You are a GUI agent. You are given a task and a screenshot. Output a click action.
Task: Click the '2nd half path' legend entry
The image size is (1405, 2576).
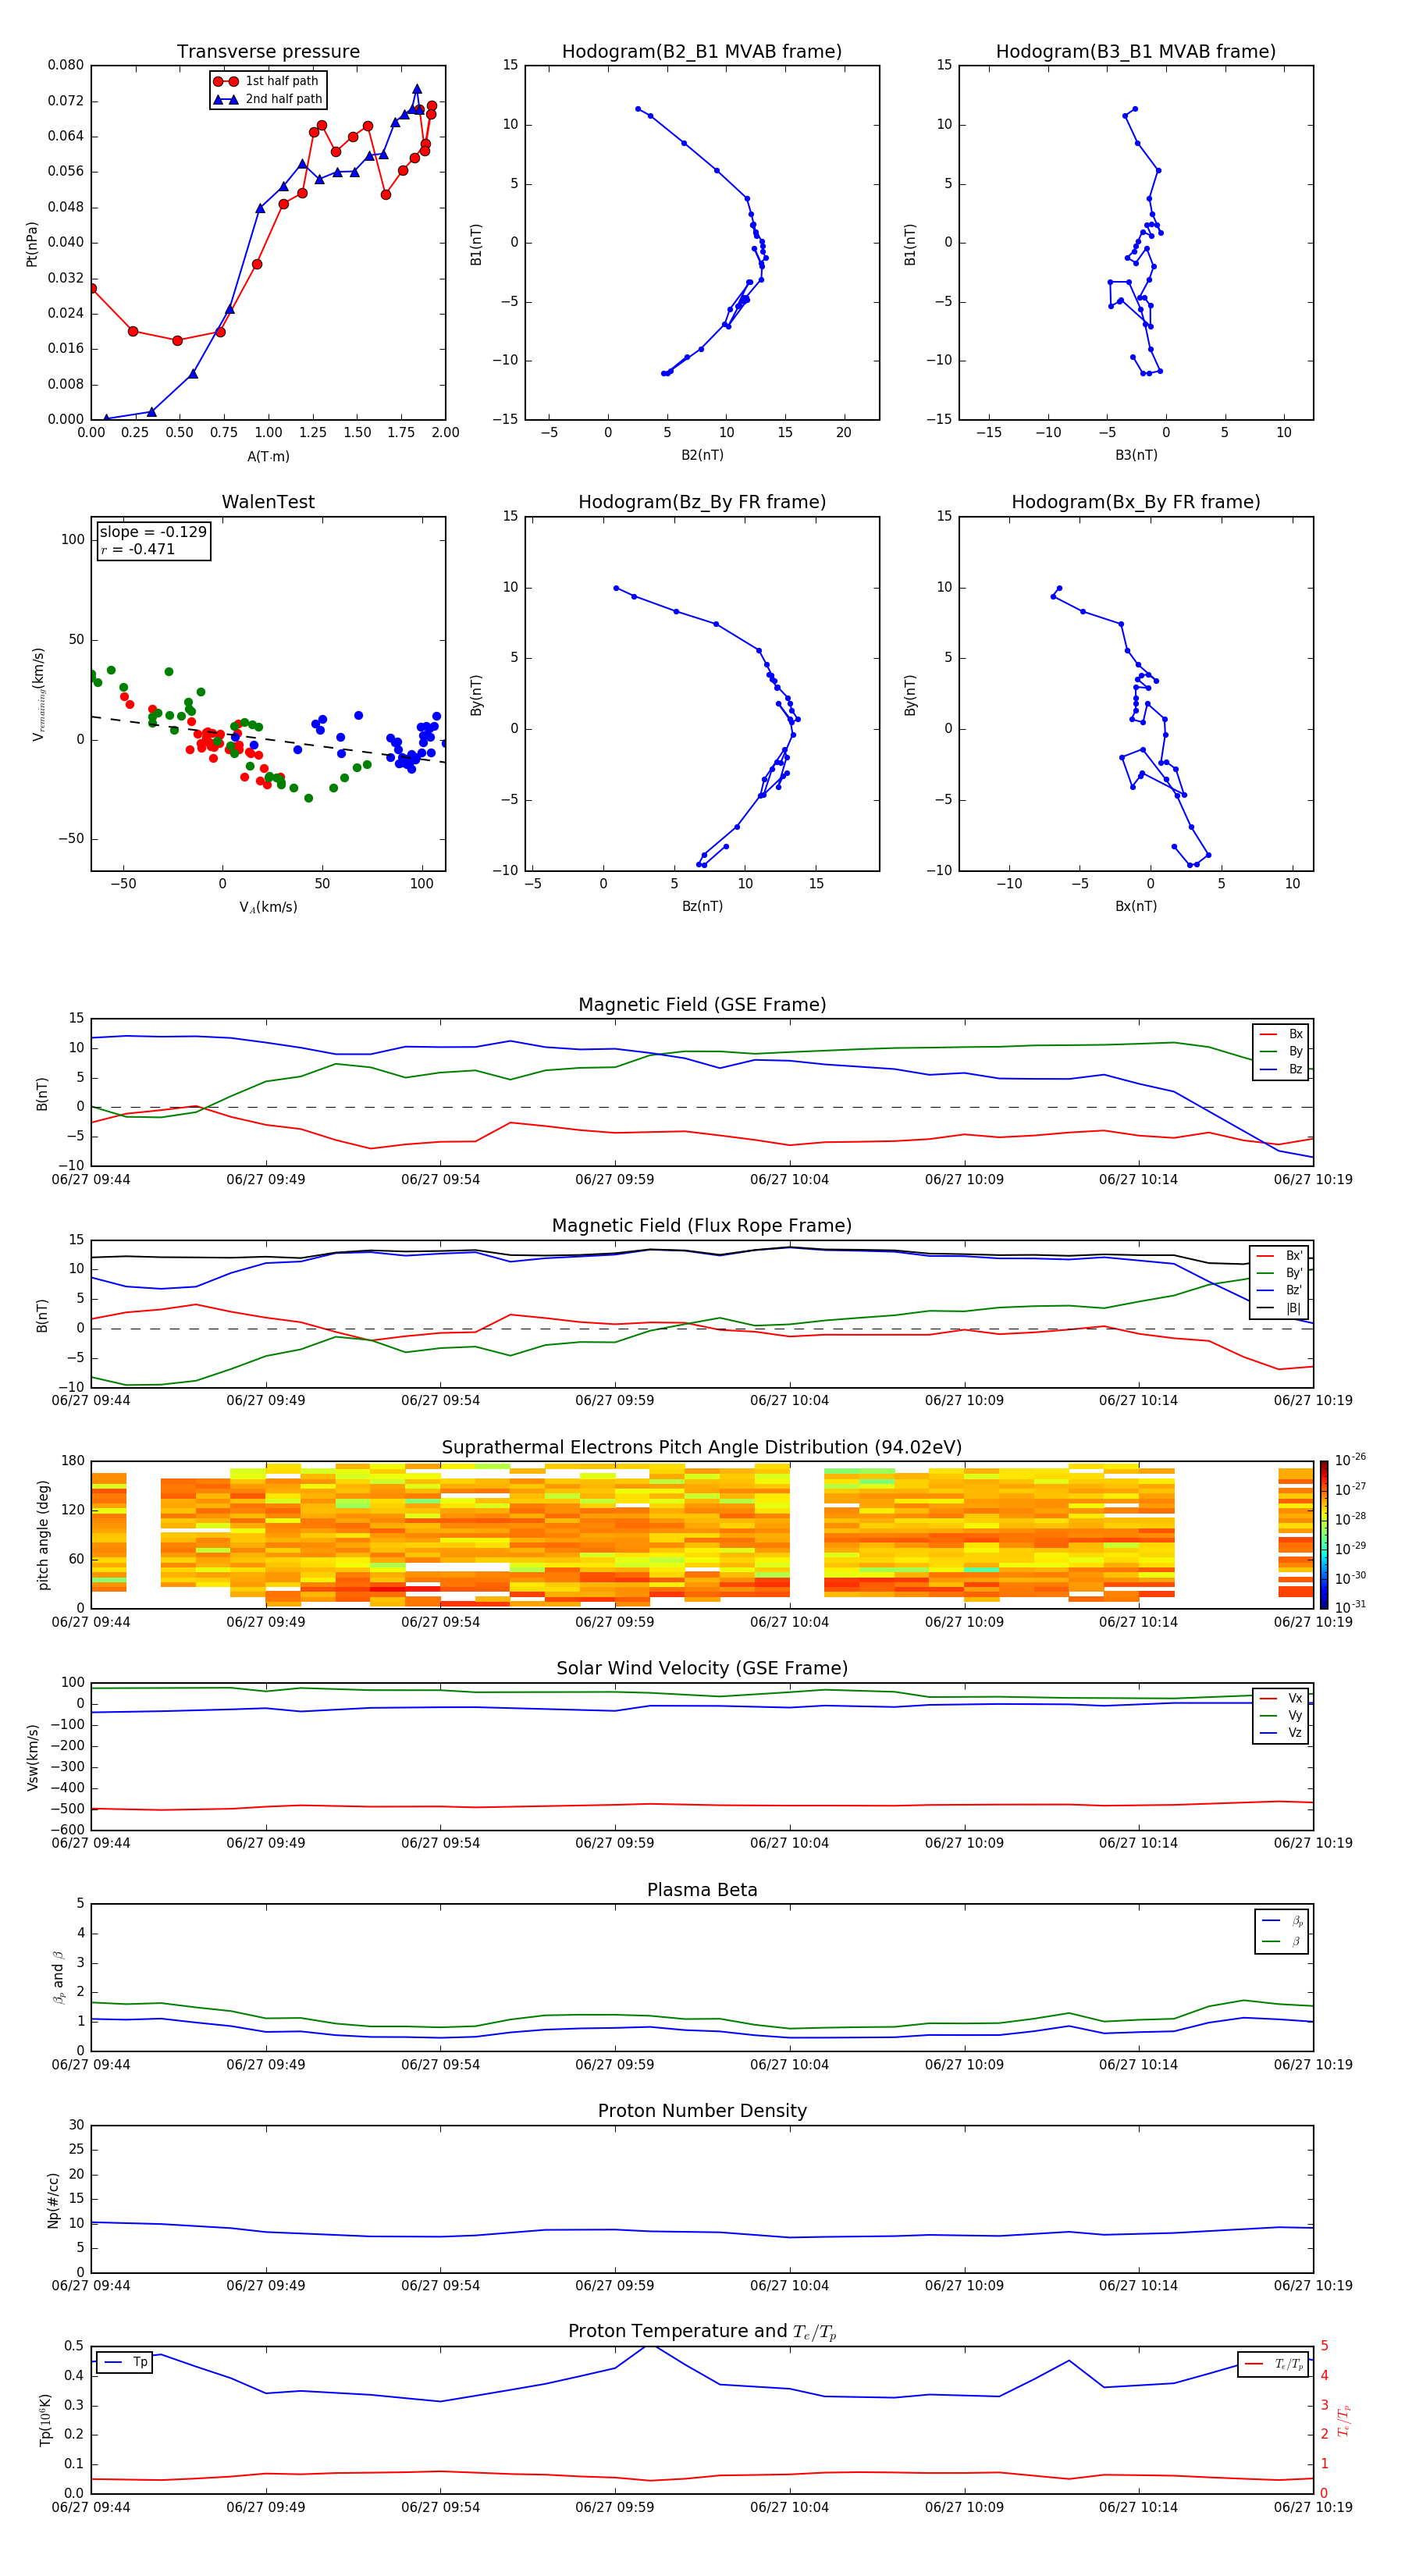pyautogui.click(x=268, y=99)
